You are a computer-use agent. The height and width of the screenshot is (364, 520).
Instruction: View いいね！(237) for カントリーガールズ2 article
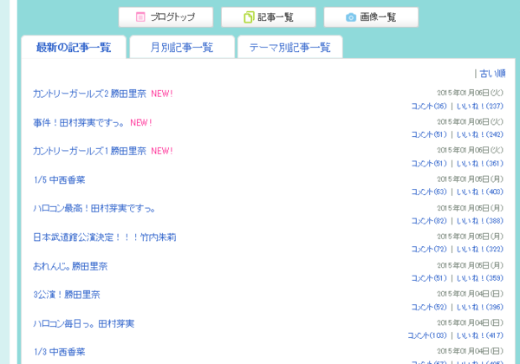[480, 106]
